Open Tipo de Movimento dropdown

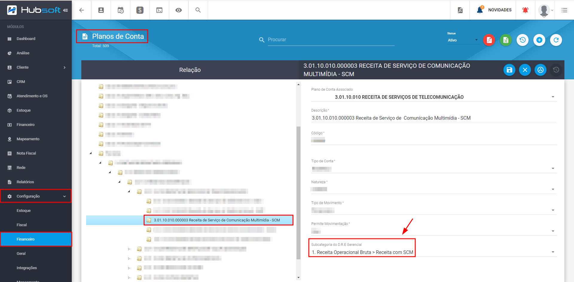[434, 210]
